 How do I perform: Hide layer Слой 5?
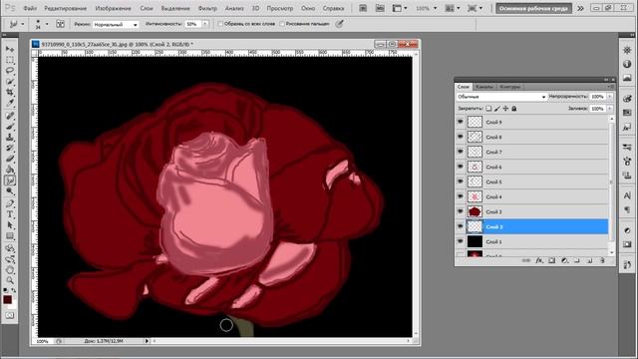tap(461, 181)
